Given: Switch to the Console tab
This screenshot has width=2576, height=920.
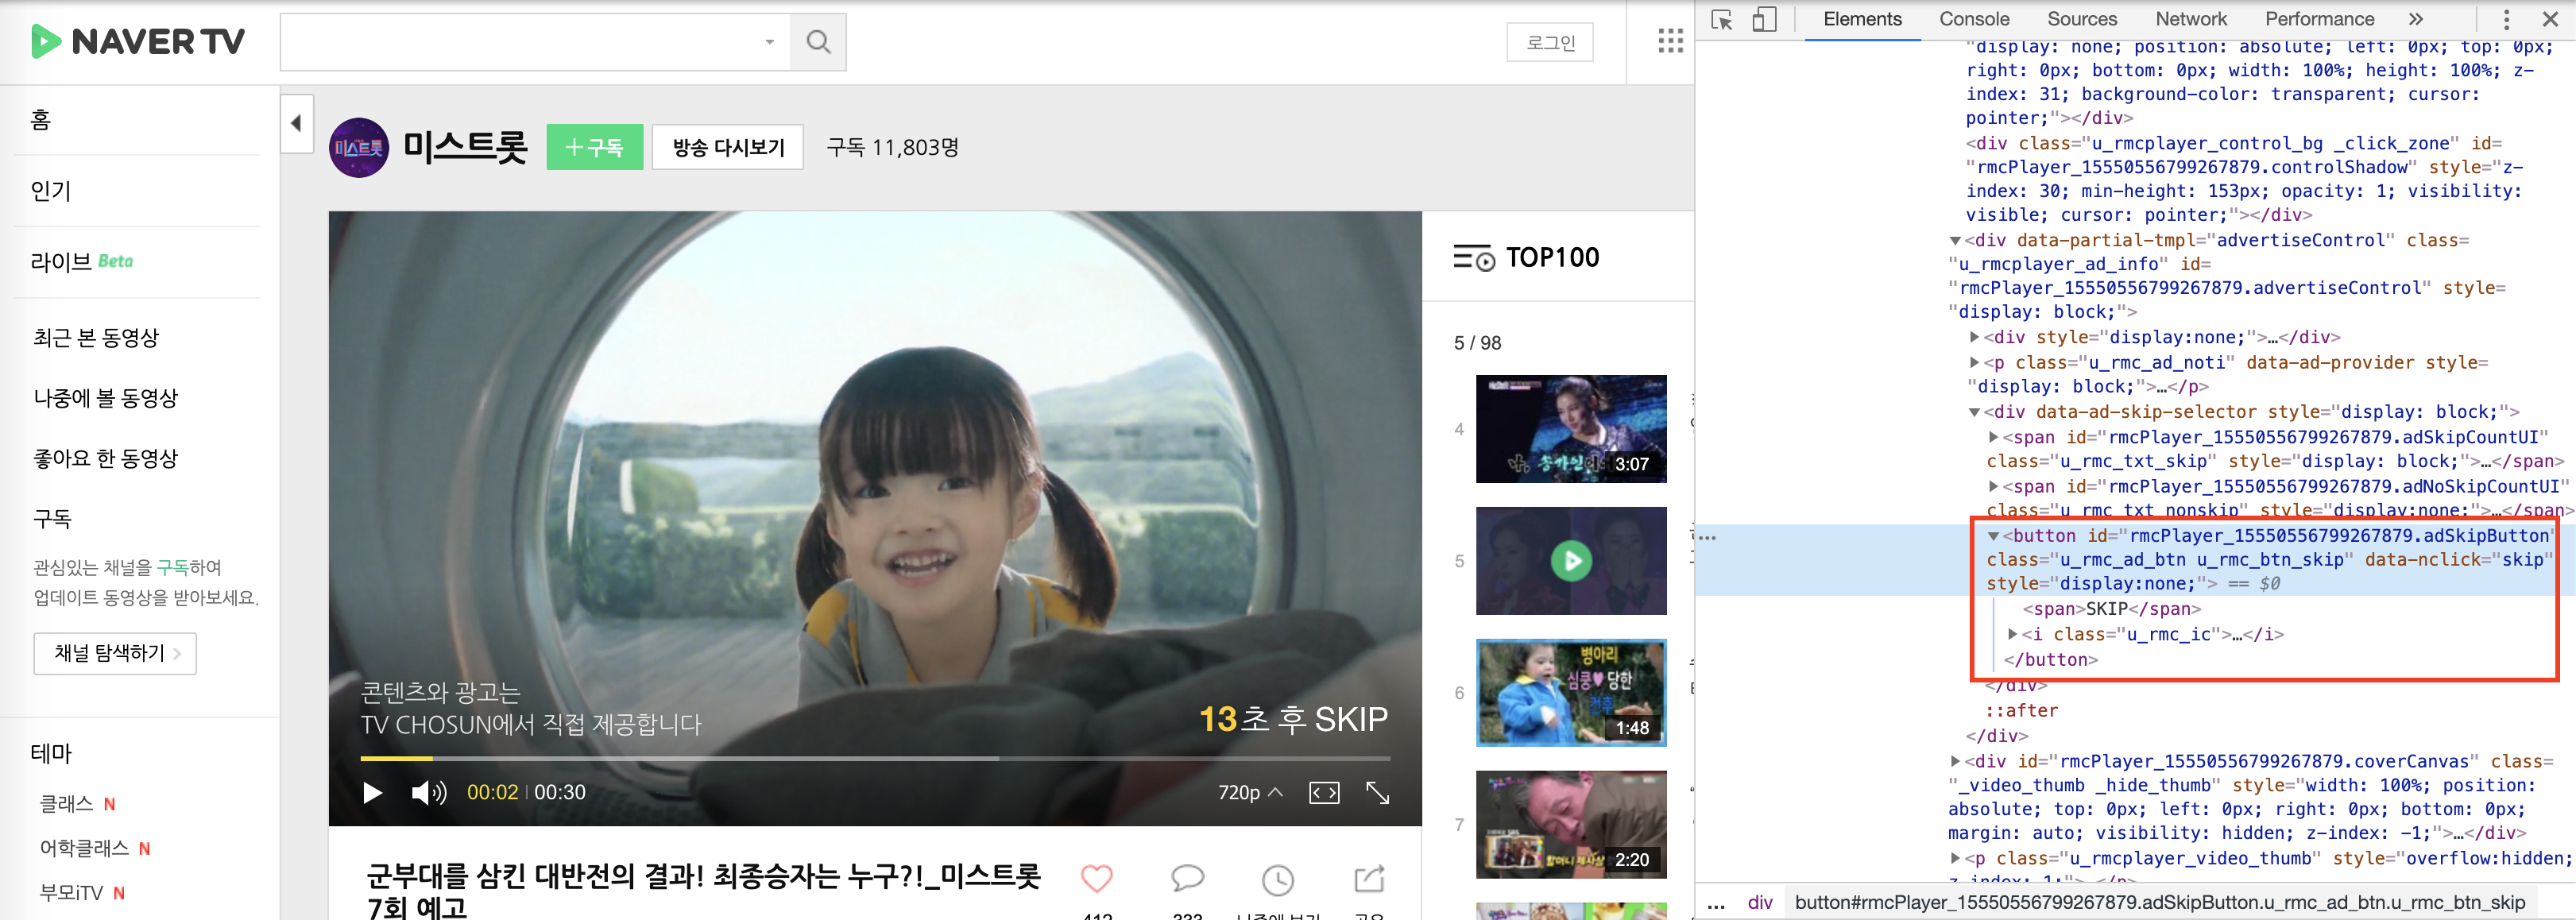Looking at the screenshot, I should [1973, 19].
